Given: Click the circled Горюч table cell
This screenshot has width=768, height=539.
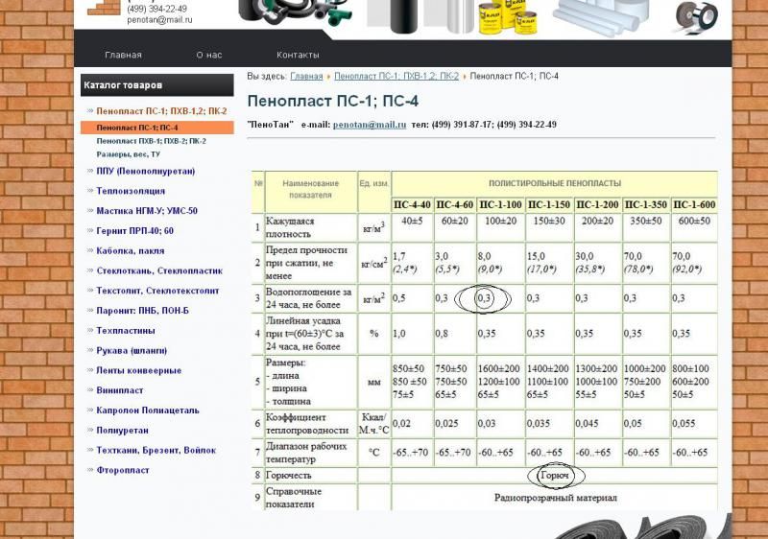Looking at the screenshot, I should click(x=555, y=475).
